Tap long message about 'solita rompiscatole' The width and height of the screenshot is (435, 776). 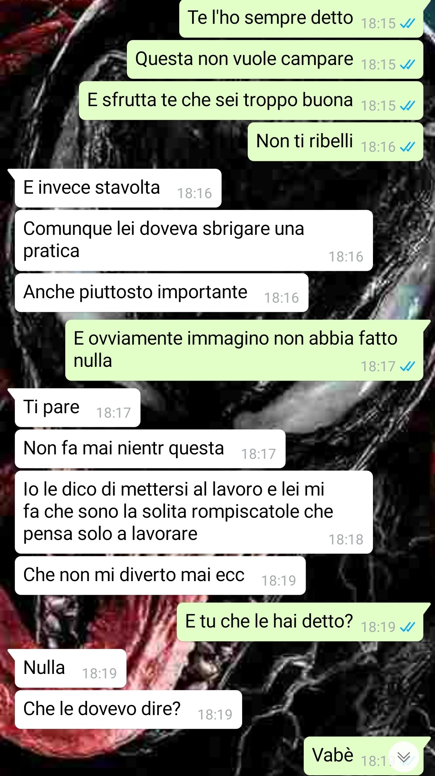coord(194,512)
